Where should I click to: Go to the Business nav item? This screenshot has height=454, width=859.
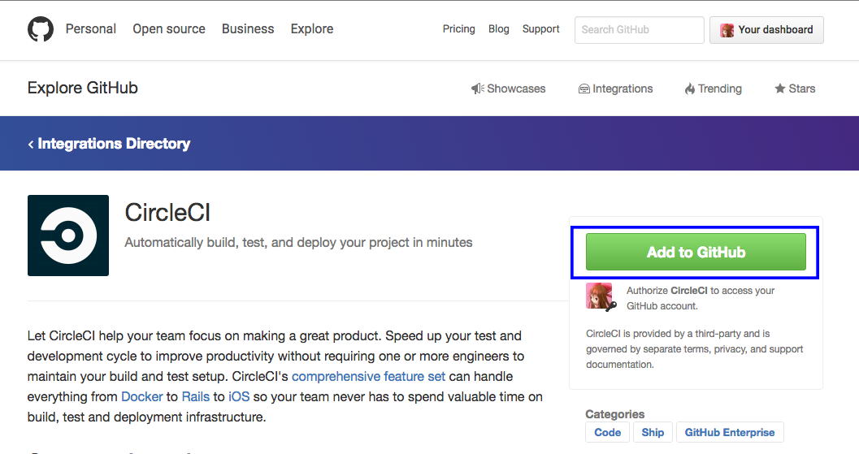(x=248, y=29)
